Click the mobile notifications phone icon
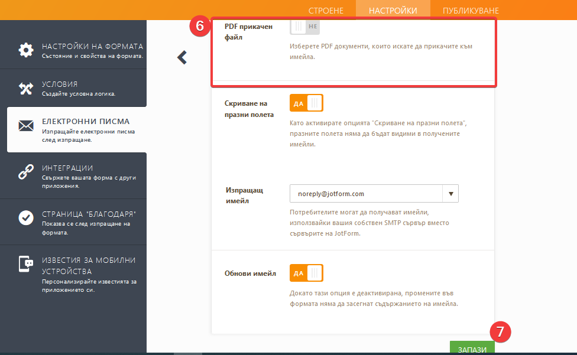577x355 pixels. tap(26, 264)
